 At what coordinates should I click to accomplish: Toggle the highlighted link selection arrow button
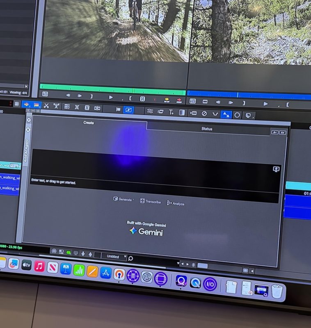pyautogui.click(x=226, y=115)
